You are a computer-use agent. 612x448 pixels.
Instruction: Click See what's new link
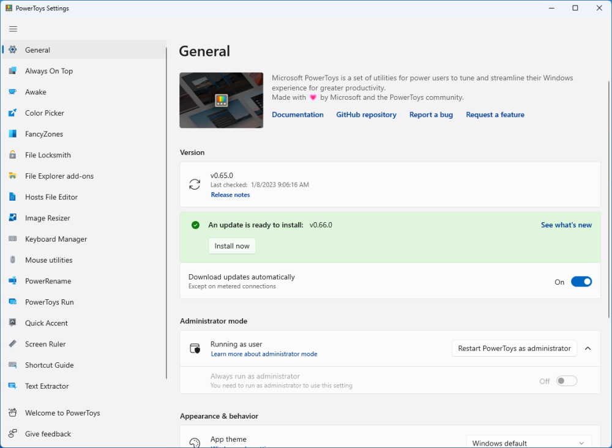tap(566, 225)
